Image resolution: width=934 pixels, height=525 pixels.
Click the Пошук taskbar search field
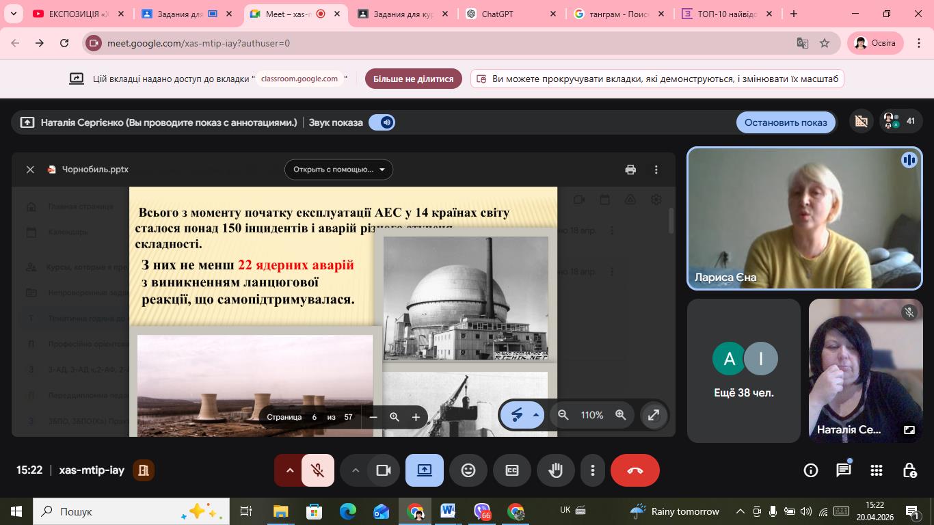point(116,511)
